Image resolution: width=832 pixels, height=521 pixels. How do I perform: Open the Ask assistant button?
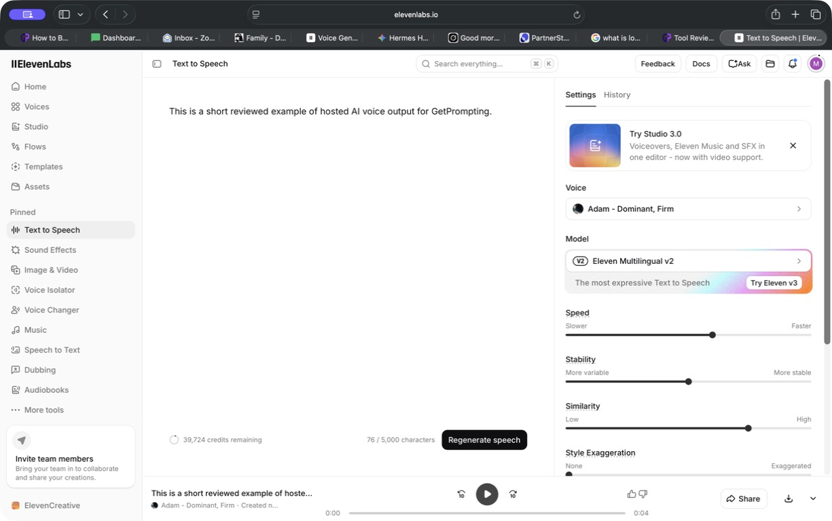pos(739,64)
